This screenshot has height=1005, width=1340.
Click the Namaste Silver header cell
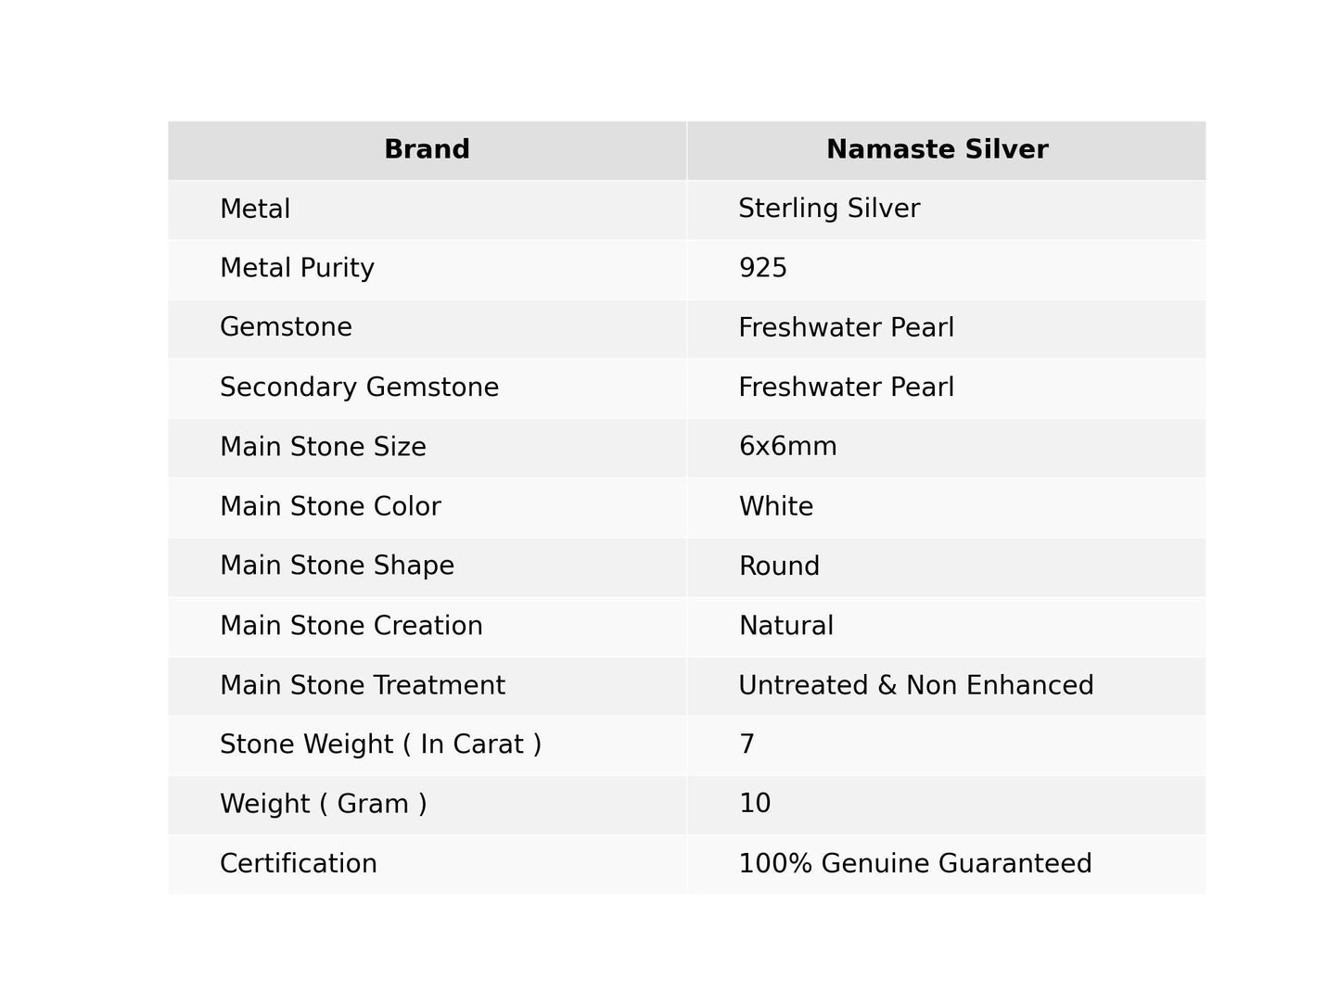[937, 149]
